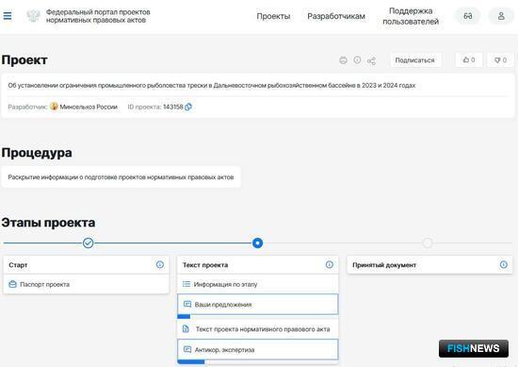The height and width of the screenshot is (367, 518).
Task: Click the Минсельхоз России emblem icon
Action: tap(54, 107)
